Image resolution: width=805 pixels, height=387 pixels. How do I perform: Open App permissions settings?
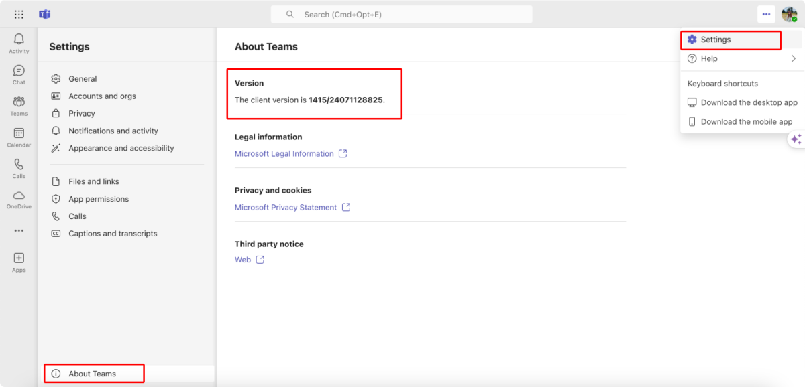pos(126,199)
